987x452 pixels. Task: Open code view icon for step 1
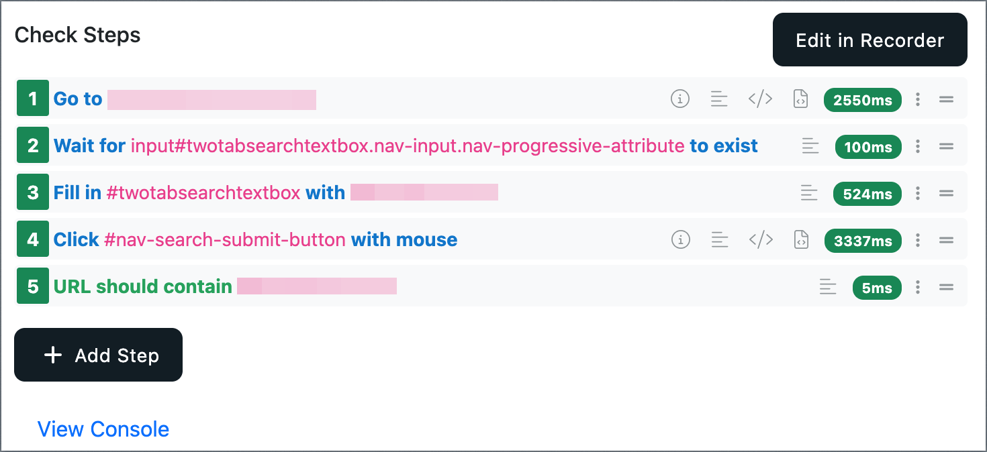[760, 99]
